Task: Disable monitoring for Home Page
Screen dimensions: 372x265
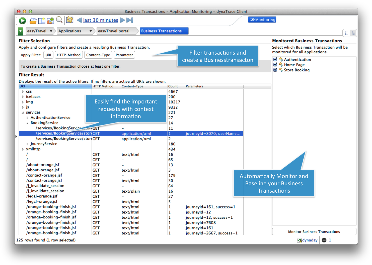Action: (x=275, y=65)
